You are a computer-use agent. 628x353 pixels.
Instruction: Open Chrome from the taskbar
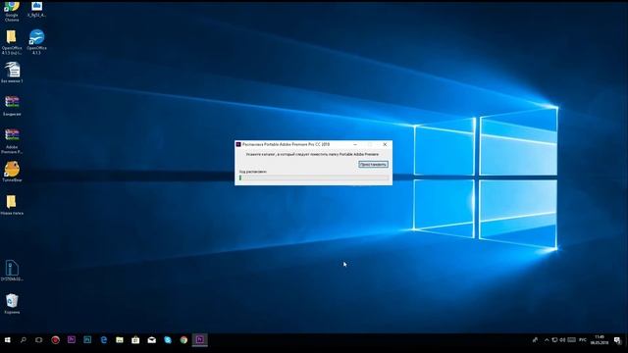point(183,340)
